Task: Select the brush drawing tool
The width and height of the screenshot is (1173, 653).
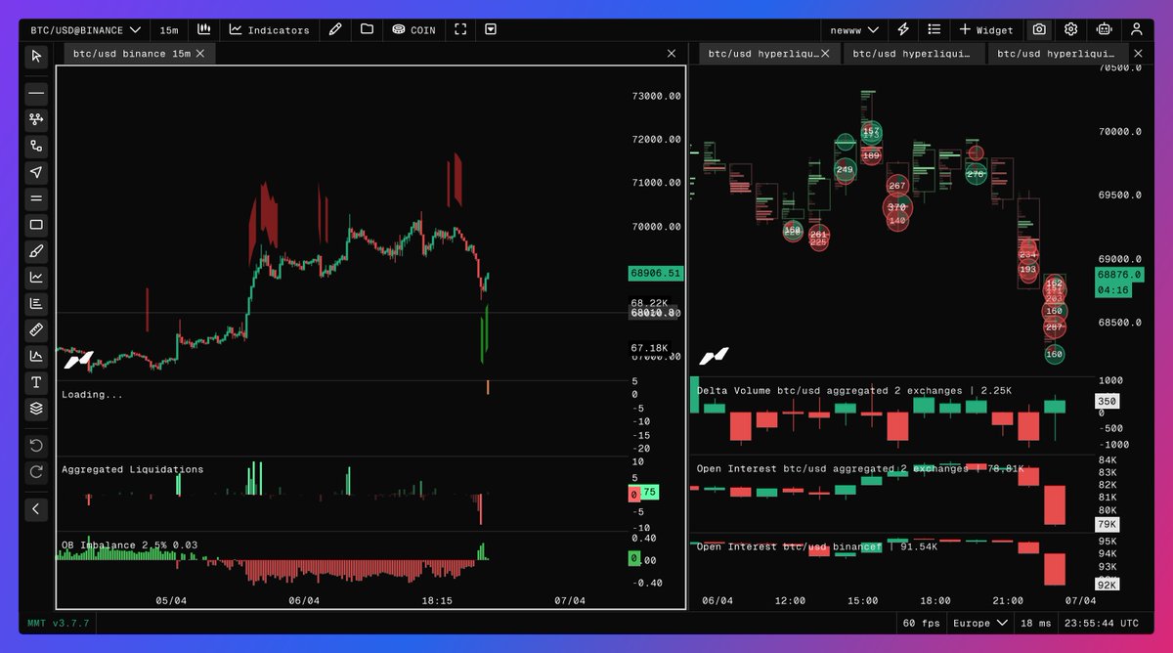Action: pos(36,251)
